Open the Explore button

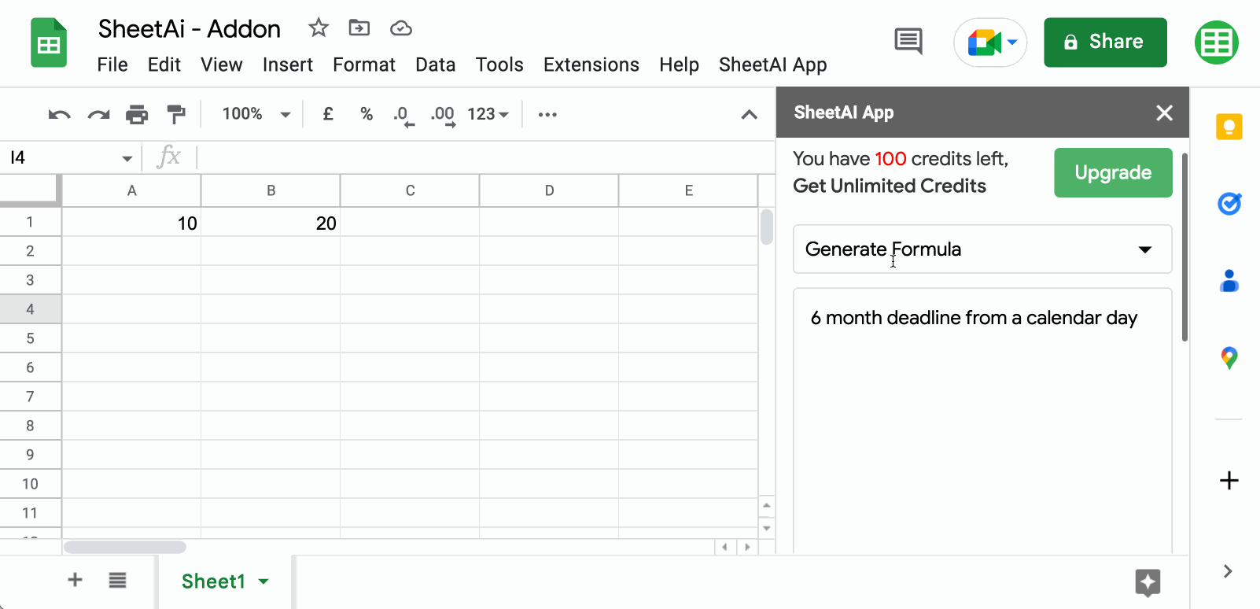click(1148, 582)
